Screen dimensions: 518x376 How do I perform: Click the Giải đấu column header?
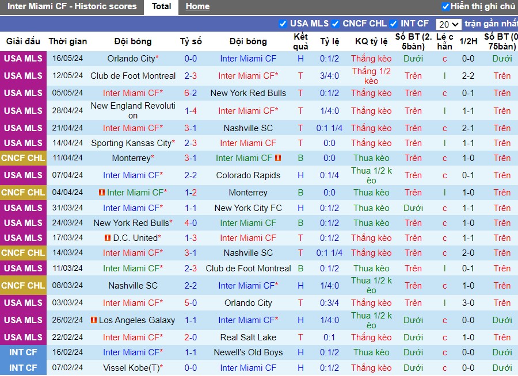[23, 41]
